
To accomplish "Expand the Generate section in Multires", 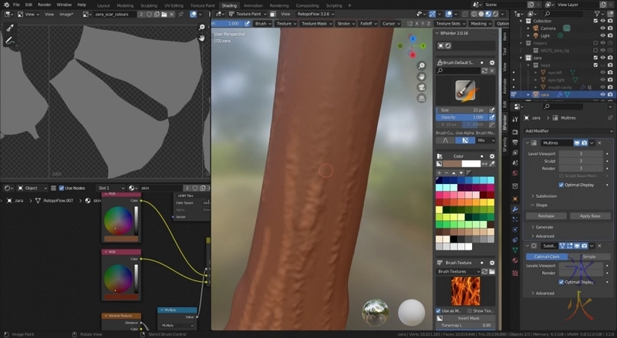I will click(x=545, y=226).
